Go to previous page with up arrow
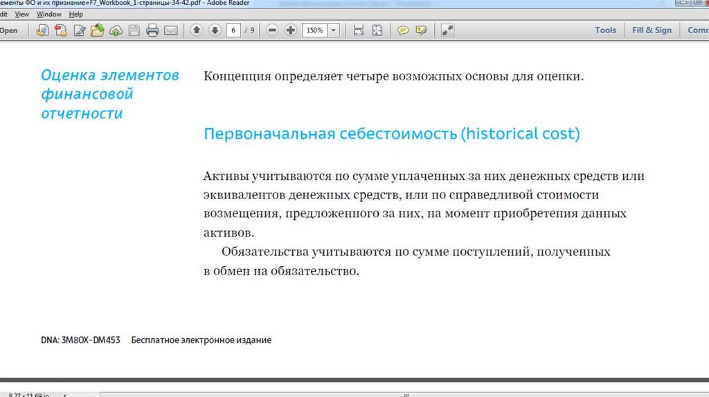The width and height of the screenshot is (709, 397). click(197, 30)
